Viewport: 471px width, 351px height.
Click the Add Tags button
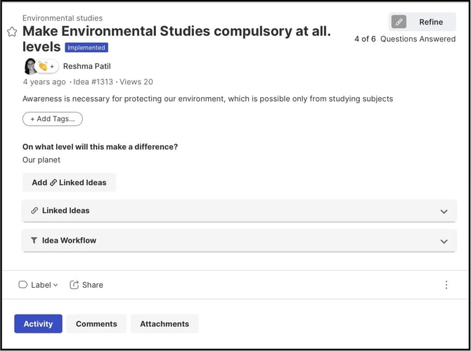coord(53,119)
